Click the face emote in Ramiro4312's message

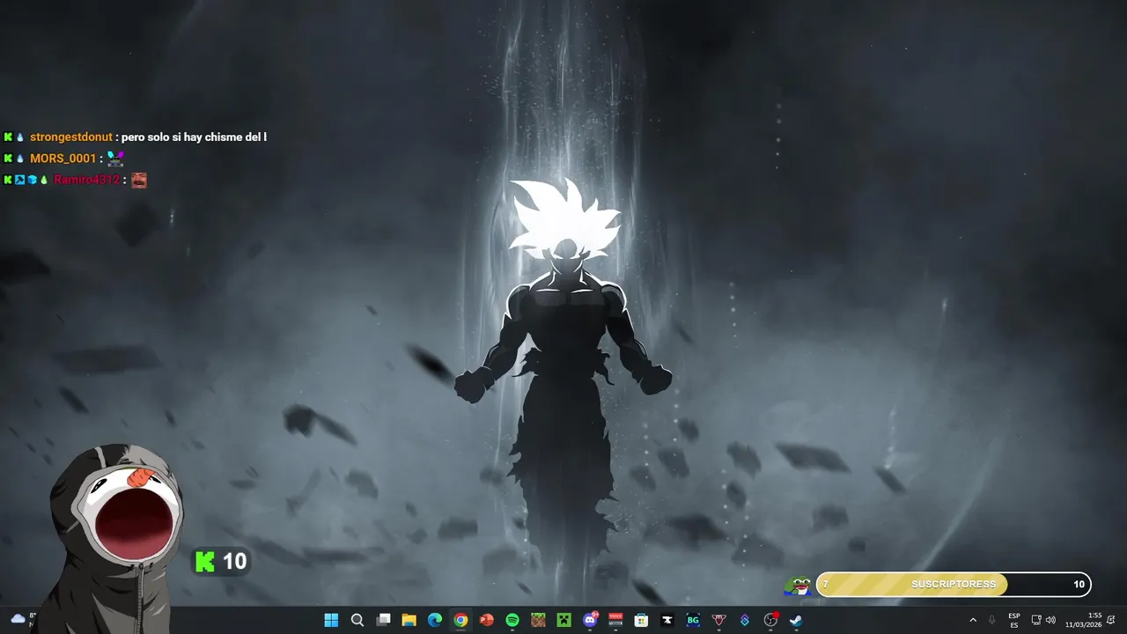[x=139, y=180]
